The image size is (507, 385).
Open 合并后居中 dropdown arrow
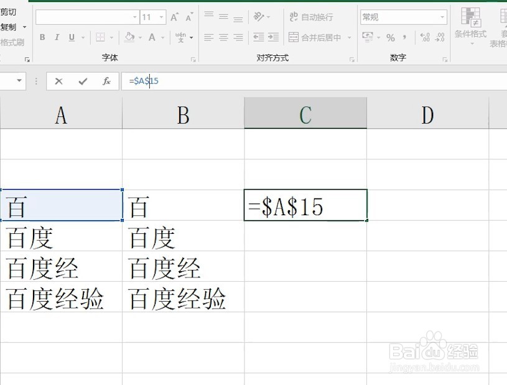(349, 38)
